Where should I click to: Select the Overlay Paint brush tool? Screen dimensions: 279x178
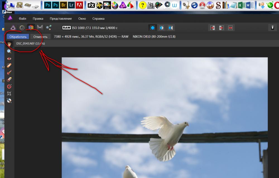pyautogui.click(x=9, y=72)
